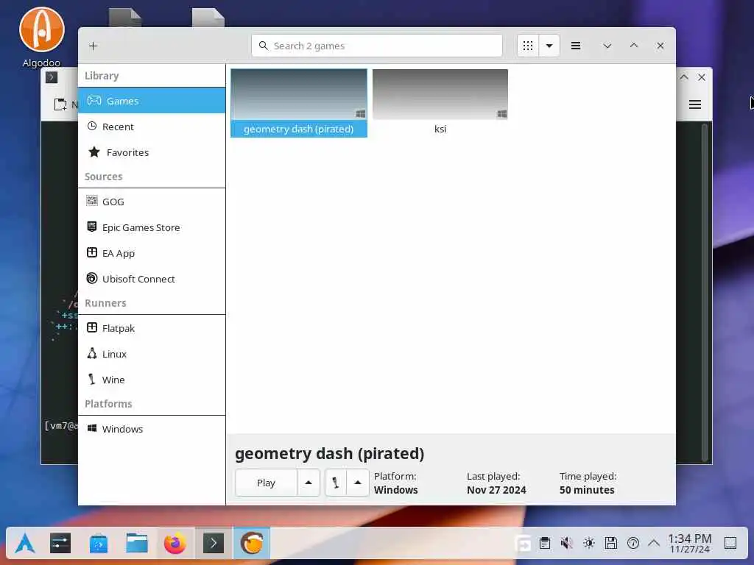The width and height of the screenshot is (754, 565).
Task: Switch to grid view icon
Action: [x=527, y=46]
